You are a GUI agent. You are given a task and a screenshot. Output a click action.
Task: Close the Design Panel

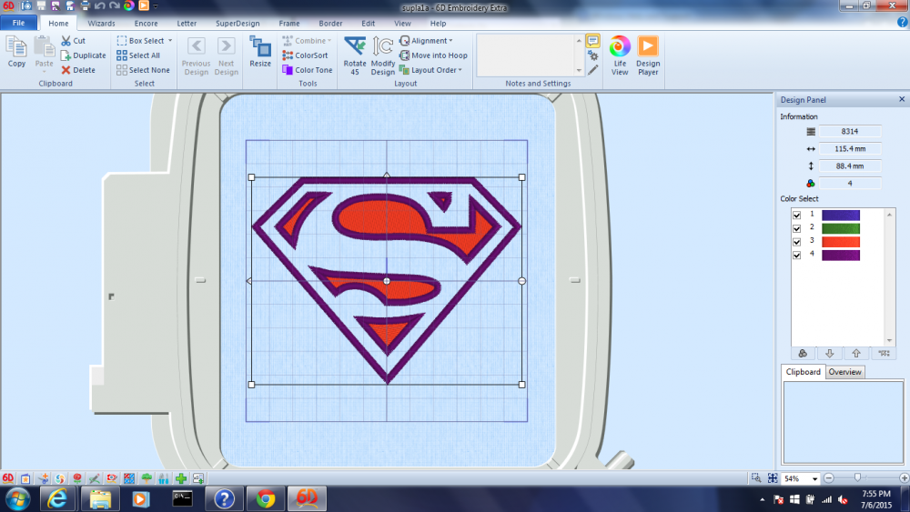click(901, 99)
